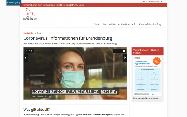
Task: Click the red 'Informationen zum Coronavirus' banner title
Action: pyautogui.click(x=54, y=5)
